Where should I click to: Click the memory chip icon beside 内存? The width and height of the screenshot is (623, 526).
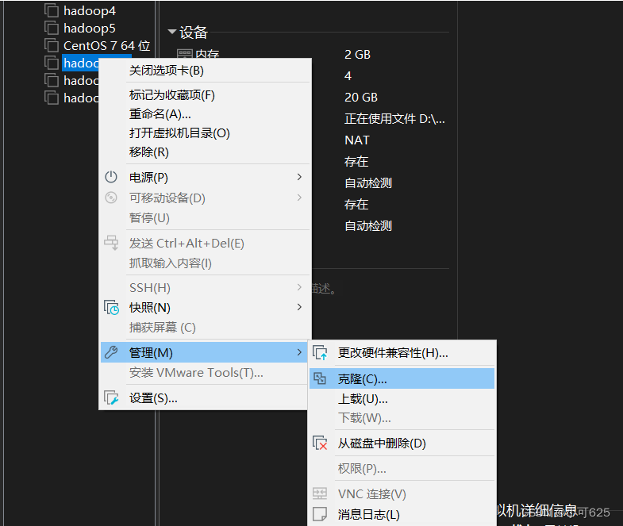pos(185,54)
